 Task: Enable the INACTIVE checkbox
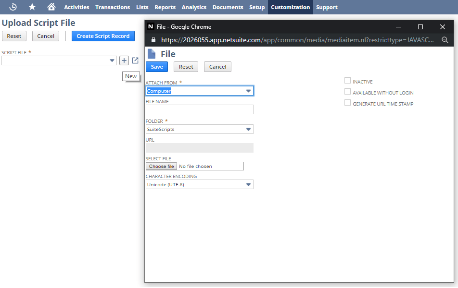click(x=347, y=81)
